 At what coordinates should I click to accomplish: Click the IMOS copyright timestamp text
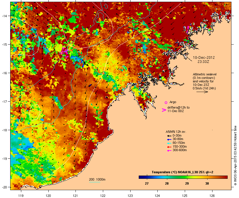236,155
